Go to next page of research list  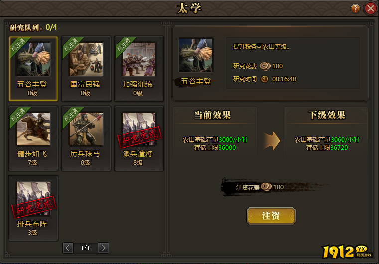[104, 248]
